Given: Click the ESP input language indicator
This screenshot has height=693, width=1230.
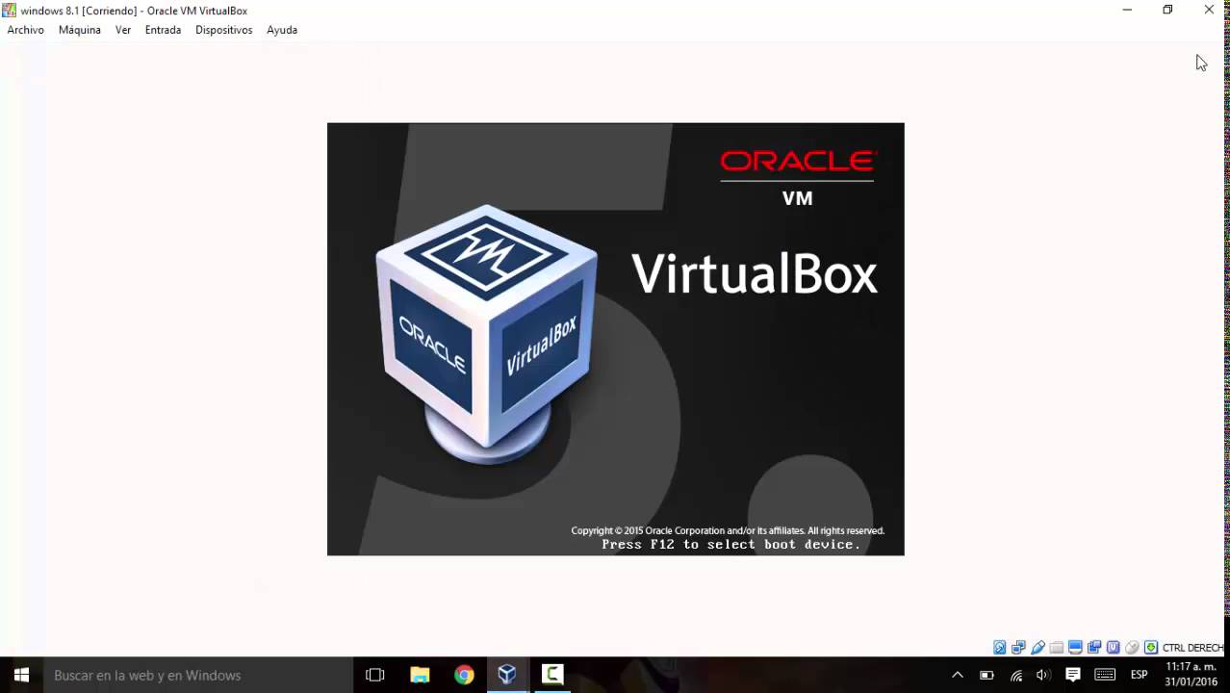Looking at the screenshot, I should [1140, 675].
